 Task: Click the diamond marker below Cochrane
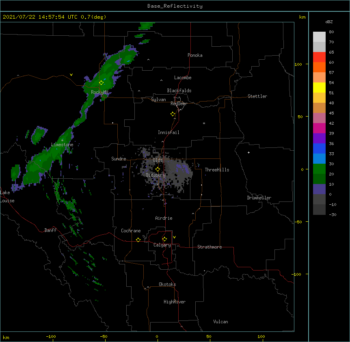(138, 240)
